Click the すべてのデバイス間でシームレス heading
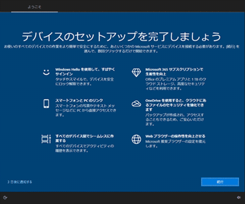 pyautogui.click(x=85, y=138)
